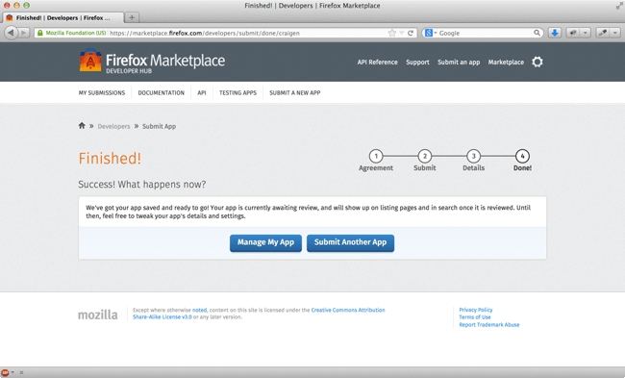Open dropdown next to eyedropper add-on icon
The image size is (625, 378).
click(x=615, y=33)
